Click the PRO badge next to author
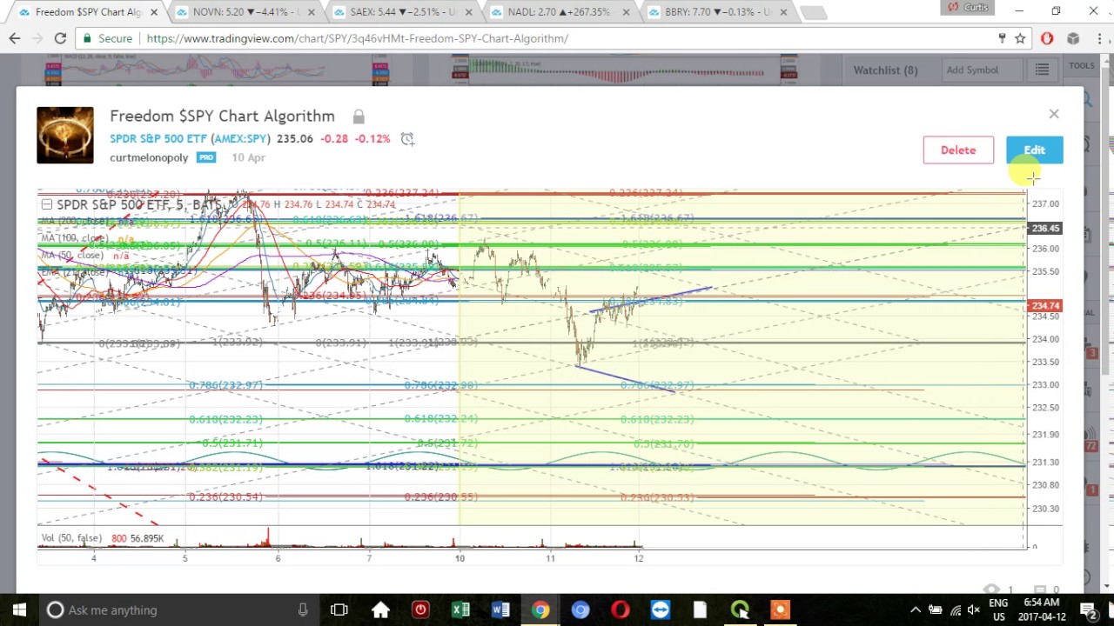Viewport: 1114px width, 626px height. (x=206, y=157)
